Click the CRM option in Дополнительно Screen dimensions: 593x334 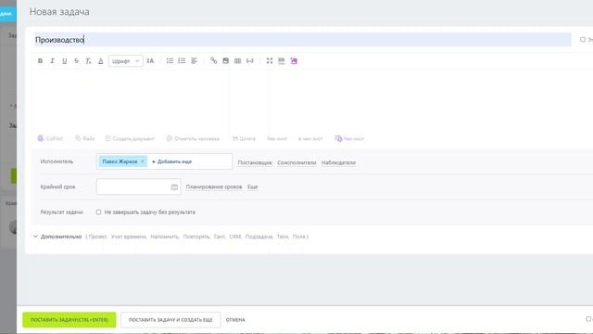235,237
